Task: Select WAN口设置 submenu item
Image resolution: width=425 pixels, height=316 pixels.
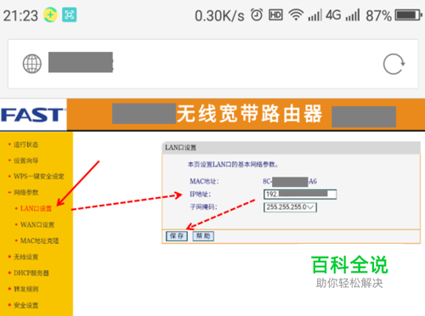Action: pyautogui.click(x=37, y=225)
